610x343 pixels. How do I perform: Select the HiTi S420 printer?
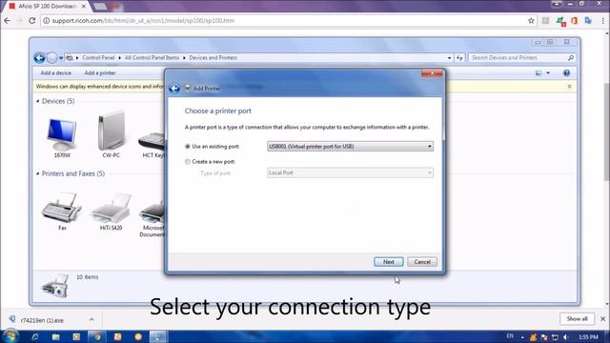(112, 212)
